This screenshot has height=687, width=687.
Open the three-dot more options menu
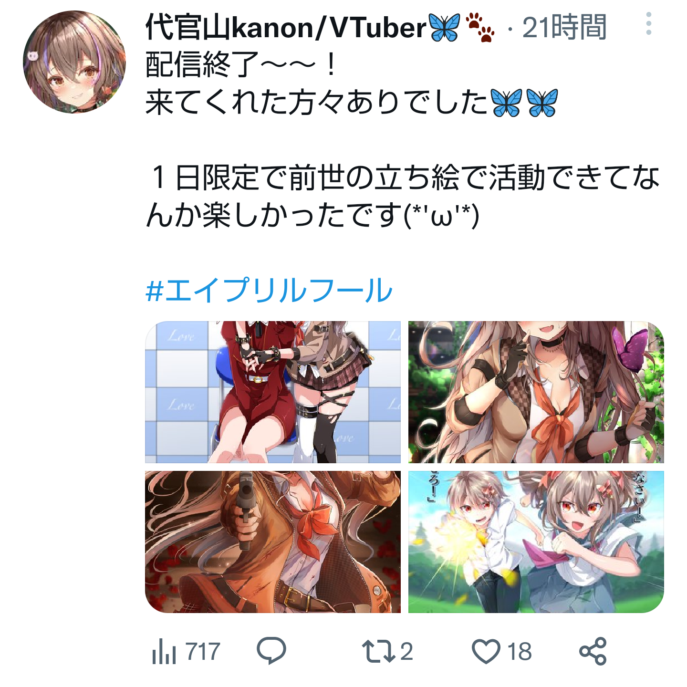tap(648, 24)
